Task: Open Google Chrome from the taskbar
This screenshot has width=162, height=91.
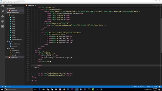Action: coord(64,89)
